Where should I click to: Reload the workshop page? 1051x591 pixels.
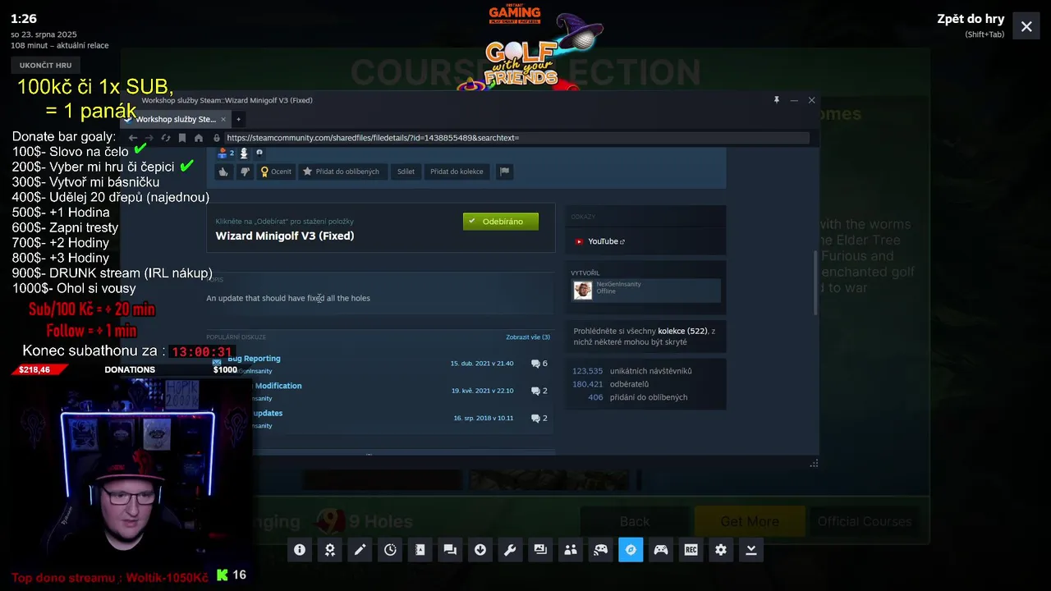click(166, 138)
